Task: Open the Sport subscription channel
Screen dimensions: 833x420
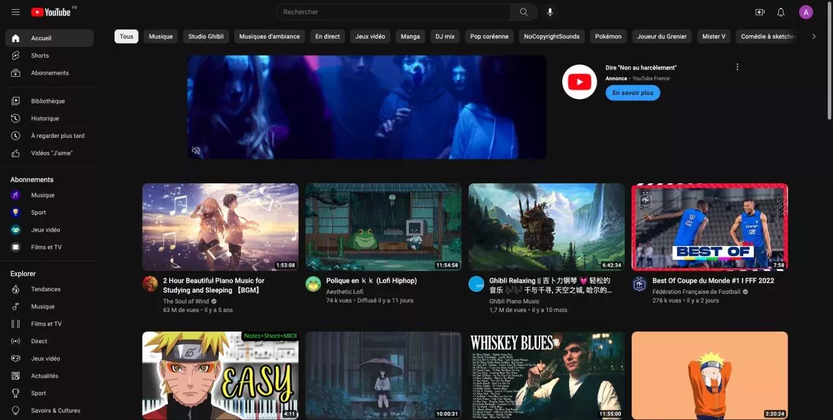Action: (49, 213)
